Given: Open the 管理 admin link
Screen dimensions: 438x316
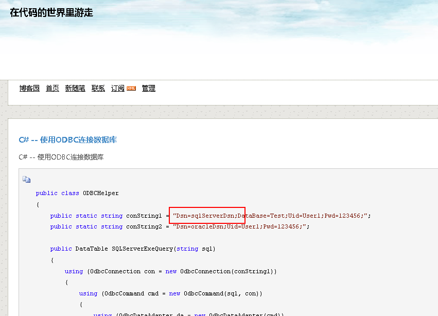Looking at the screenshot, I should pos(149,89).
